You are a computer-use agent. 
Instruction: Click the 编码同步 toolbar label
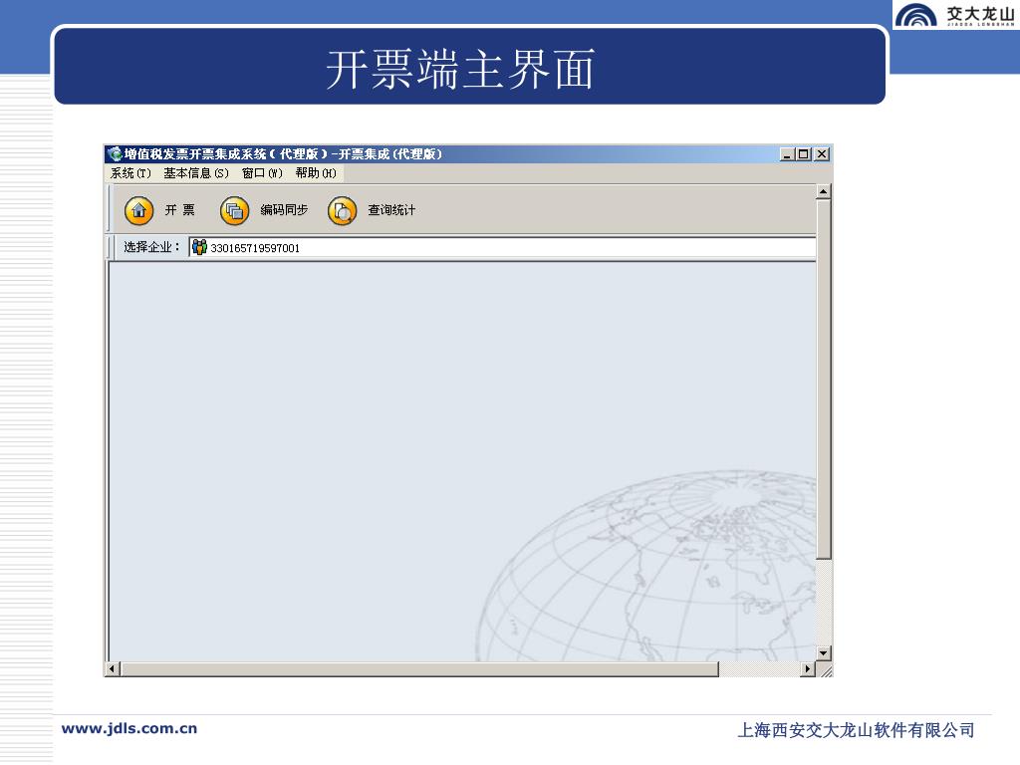click(x=284, y=210)
